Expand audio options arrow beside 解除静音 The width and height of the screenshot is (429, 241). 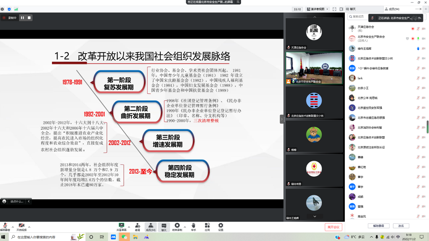pos(12,227)
